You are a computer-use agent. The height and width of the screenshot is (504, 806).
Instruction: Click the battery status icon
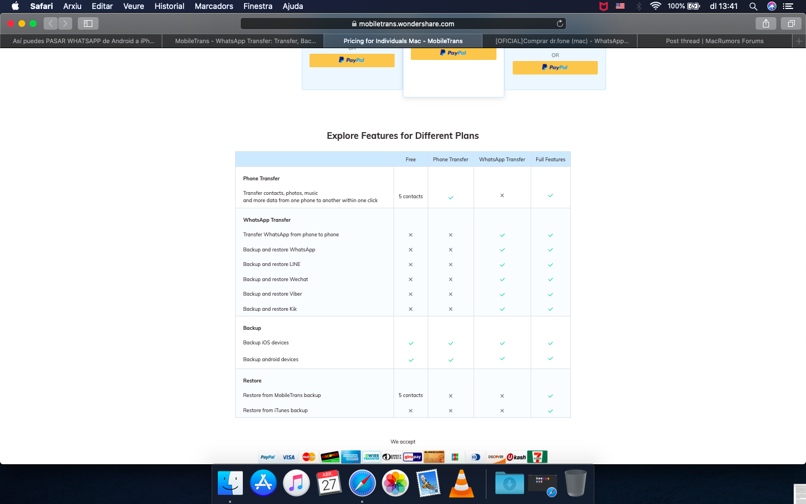(693, 6)
